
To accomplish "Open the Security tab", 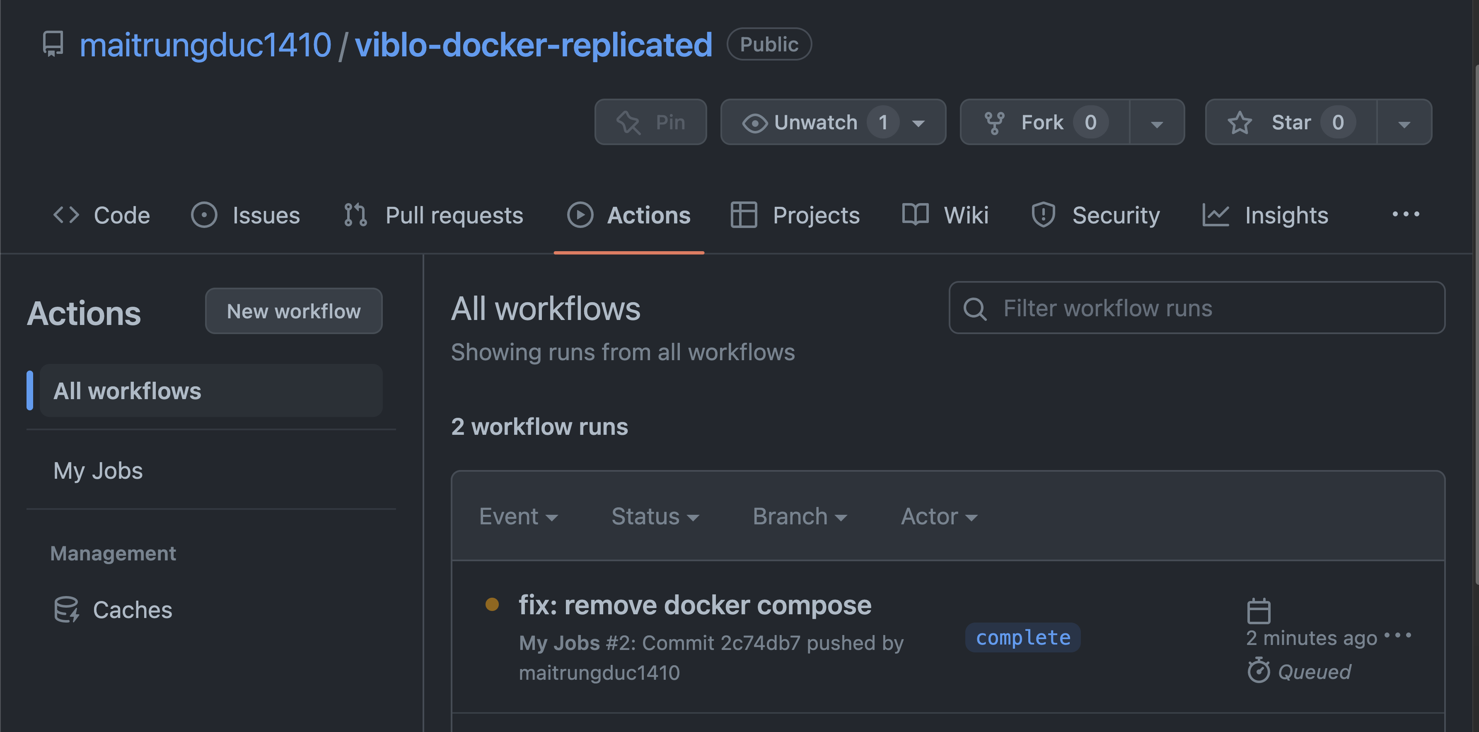I will (x=1095, y=215).
